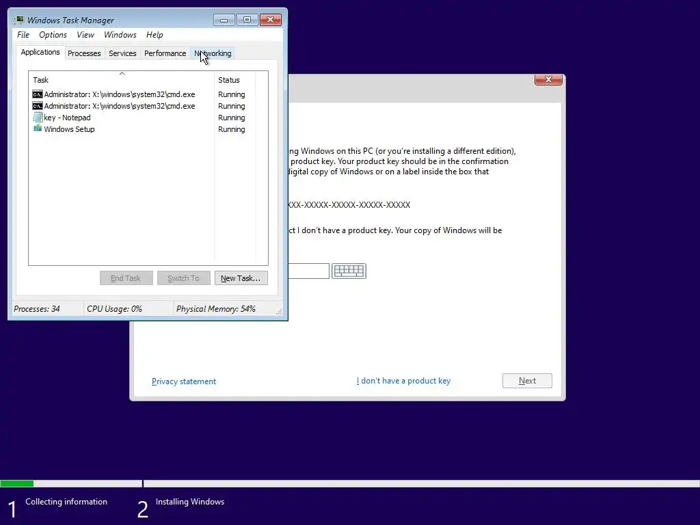This screenshot has width=700, height=525.
Task: Sort tasks by the Status column header
Action: (235, 80)
